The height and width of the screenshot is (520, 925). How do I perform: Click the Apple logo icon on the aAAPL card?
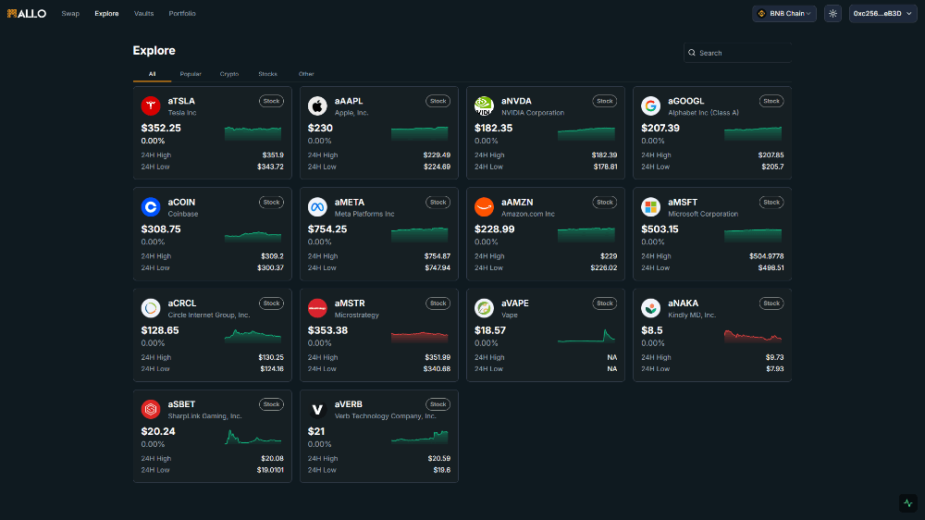[x=317, y=105]
